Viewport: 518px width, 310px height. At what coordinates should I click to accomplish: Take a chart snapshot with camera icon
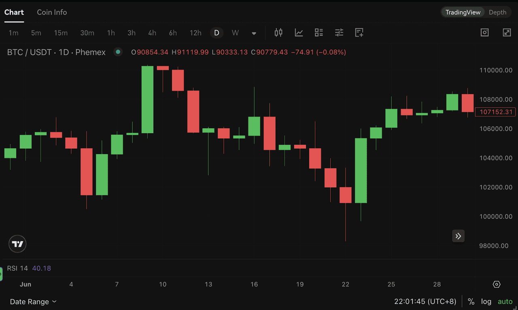[484, 32]
